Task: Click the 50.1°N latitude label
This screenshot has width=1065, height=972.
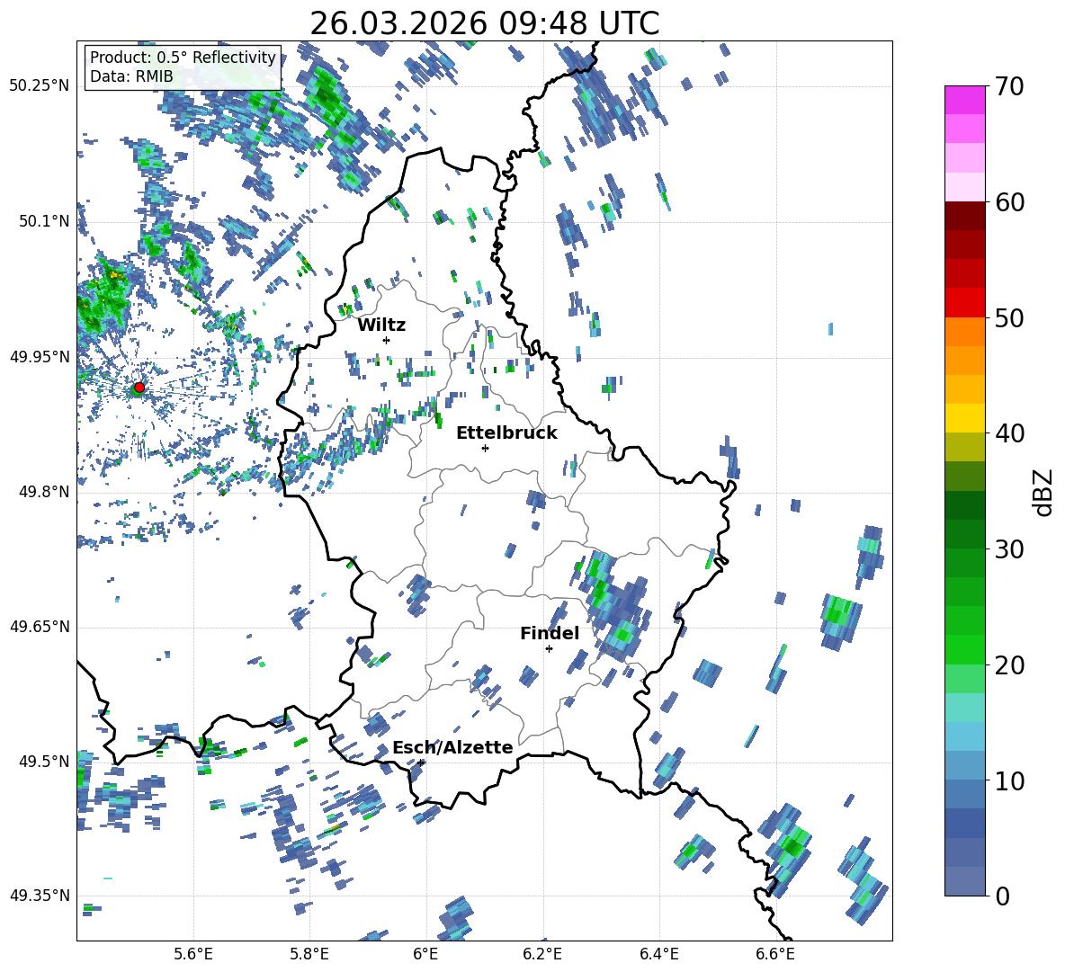Action: tap(43, 221)
